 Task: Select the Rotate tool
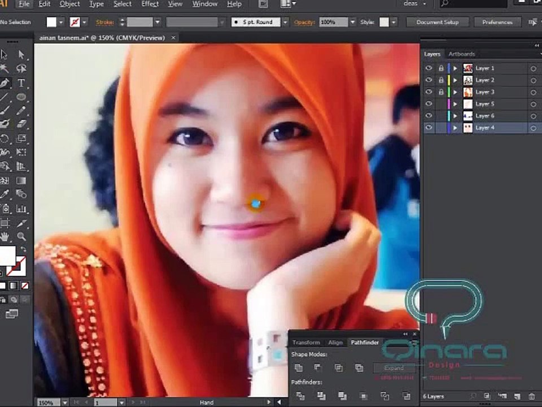(5, 139)
